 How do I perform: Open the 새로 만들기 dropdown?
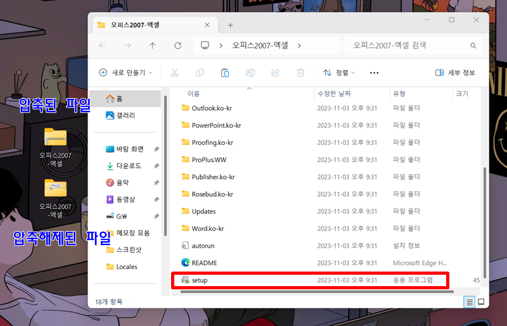125,73
